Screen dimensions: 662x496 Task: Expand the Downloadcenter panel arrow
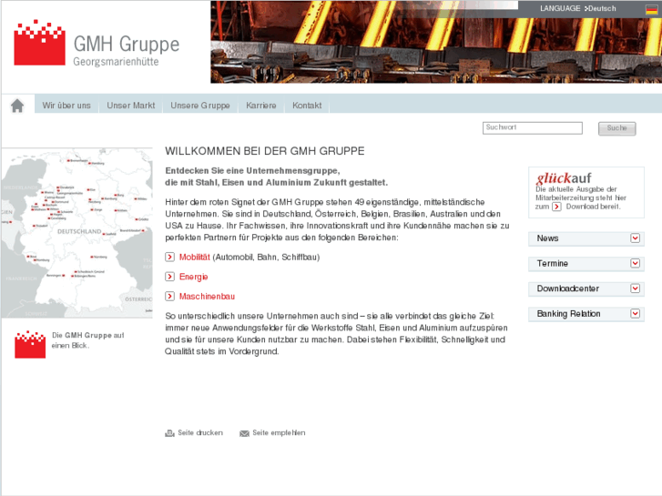(635, 288)
